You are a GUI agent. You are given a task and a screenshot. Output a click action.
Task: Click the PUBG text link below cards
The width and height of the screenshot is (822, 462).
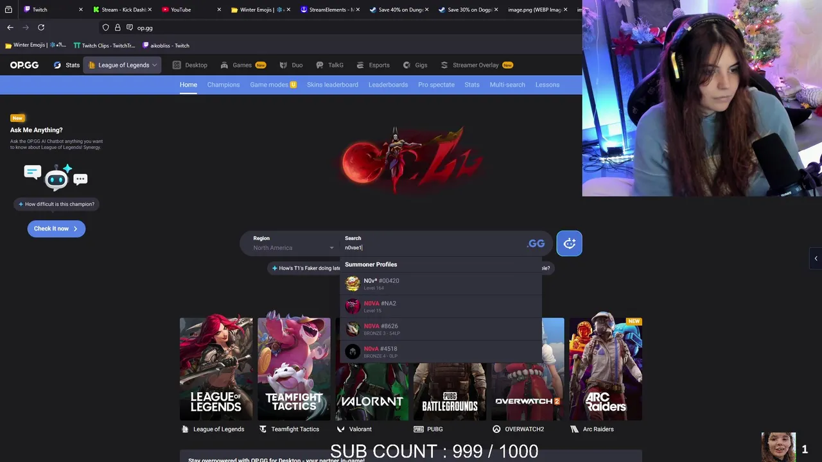click(428, 429)
